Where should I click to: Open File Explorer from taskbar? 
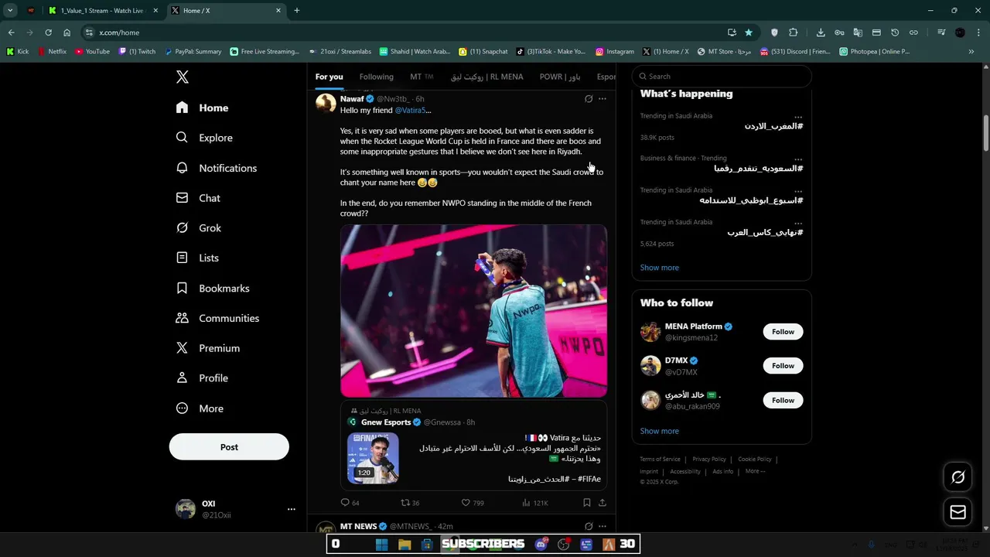pyautogui.click(x=405, y=545)
